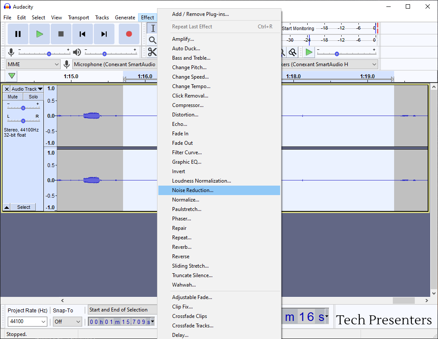Open the Generate menu
This screenshot has height=339, width=438.
pyautogui.click(x=125, y=18)
